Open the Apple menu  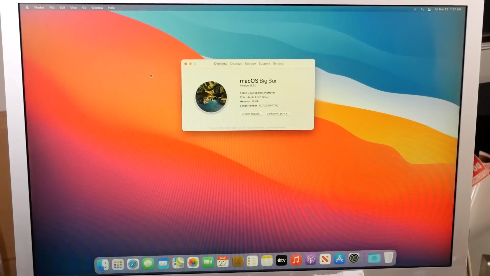[x=27, y=7]
